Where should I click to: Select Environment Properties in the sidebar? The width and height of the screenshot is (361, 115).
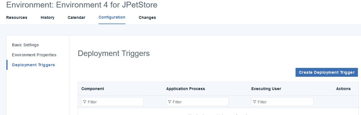click(x=34, y=55)
